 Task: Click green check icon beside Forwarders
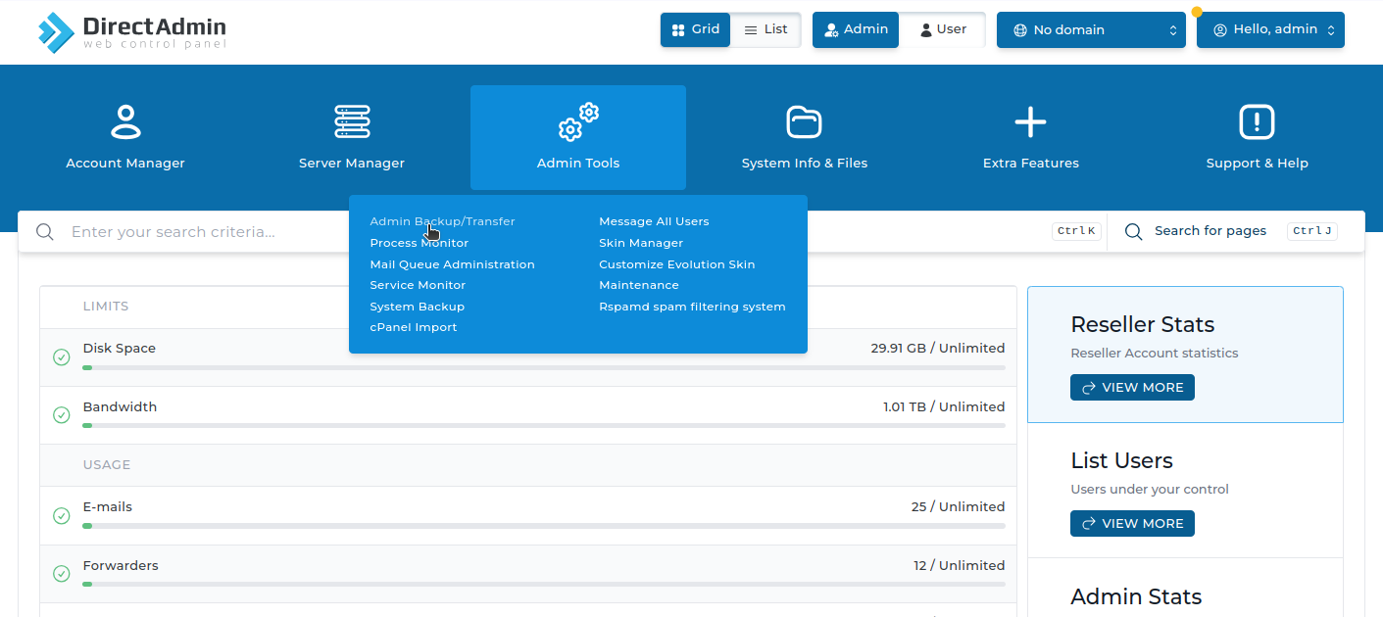pos(61,574)
